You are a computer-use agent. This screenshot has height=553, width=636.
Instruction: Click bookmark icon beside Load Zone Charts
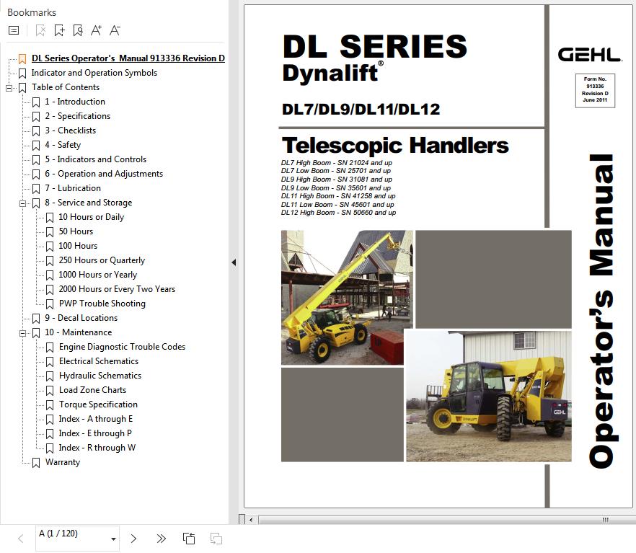pos(50,391)
